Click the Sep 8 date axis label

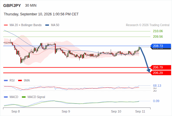pos(15,111)
